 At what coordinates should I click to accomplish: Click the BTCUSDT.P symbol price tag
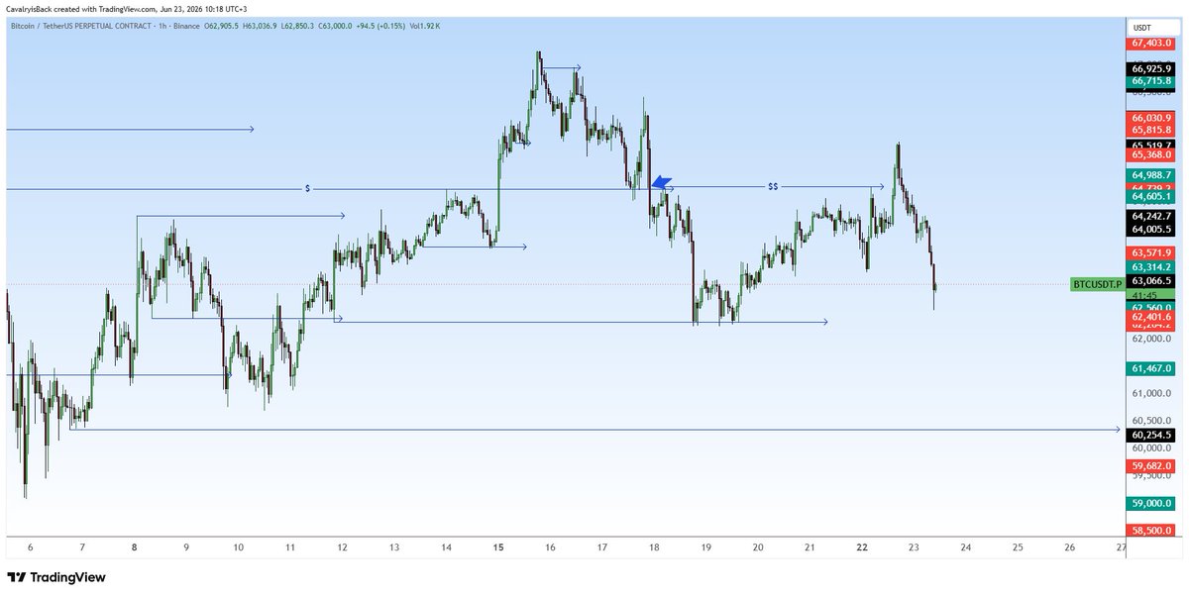pos(1098,285)
